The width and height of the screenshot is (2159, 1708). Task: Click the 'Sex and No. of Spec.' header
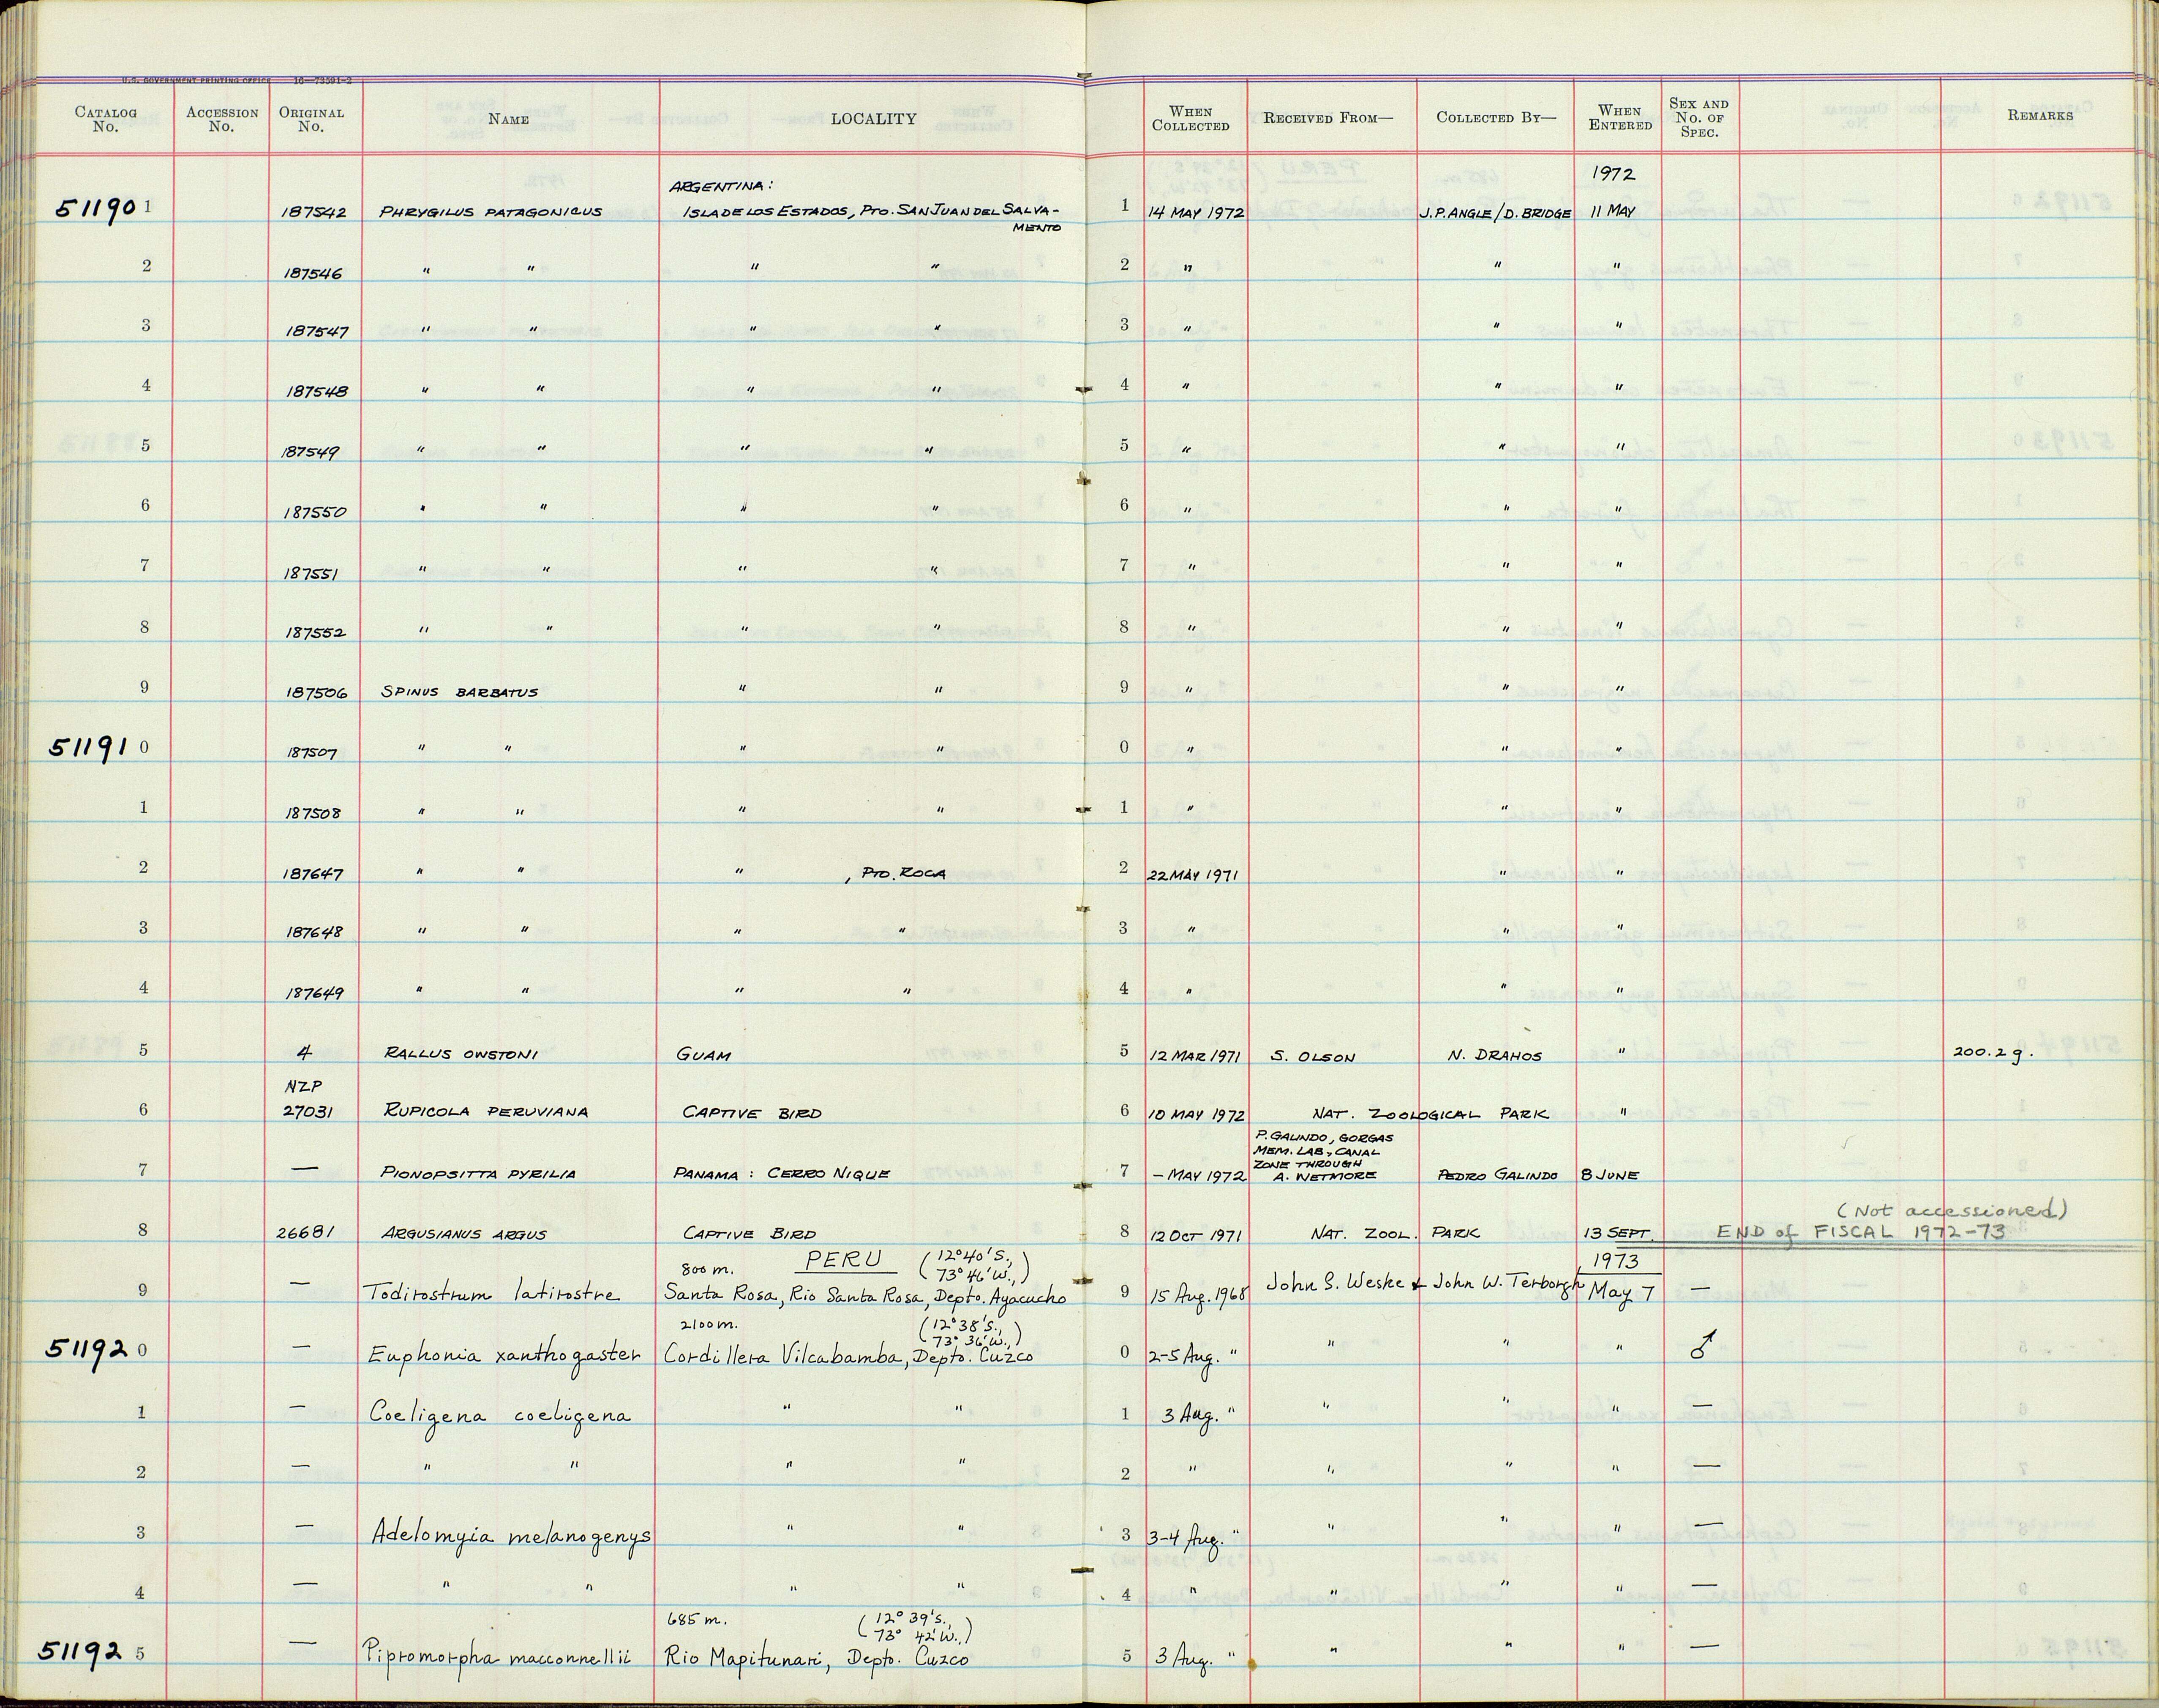[x=1698, y=117]
